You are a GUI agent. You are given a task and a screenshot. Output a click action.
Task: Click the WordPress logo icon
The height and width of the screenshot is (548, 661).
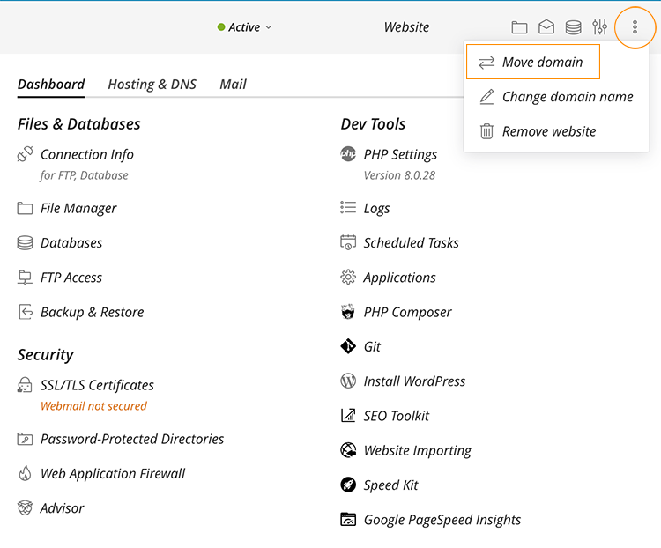click(x=348, y=381)
